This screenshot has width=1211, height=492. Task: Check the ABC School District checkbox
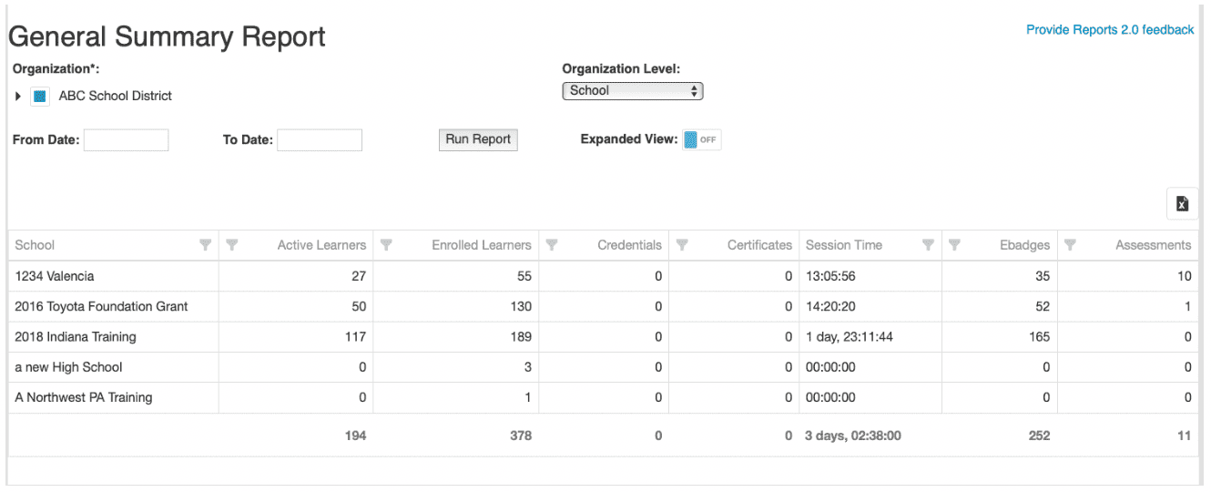click(40, 97)
